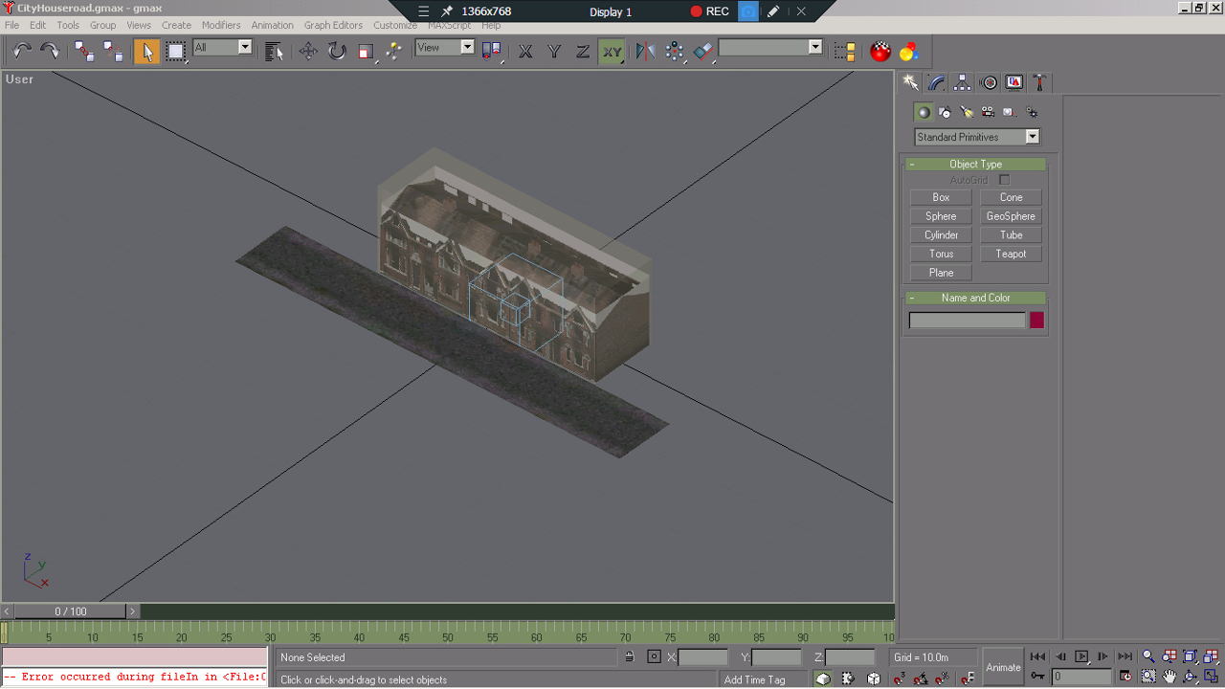The width and height of the screenshot is (1225, 689).
Task: Click the Redo arrow icon
Action: click(50, 52)
